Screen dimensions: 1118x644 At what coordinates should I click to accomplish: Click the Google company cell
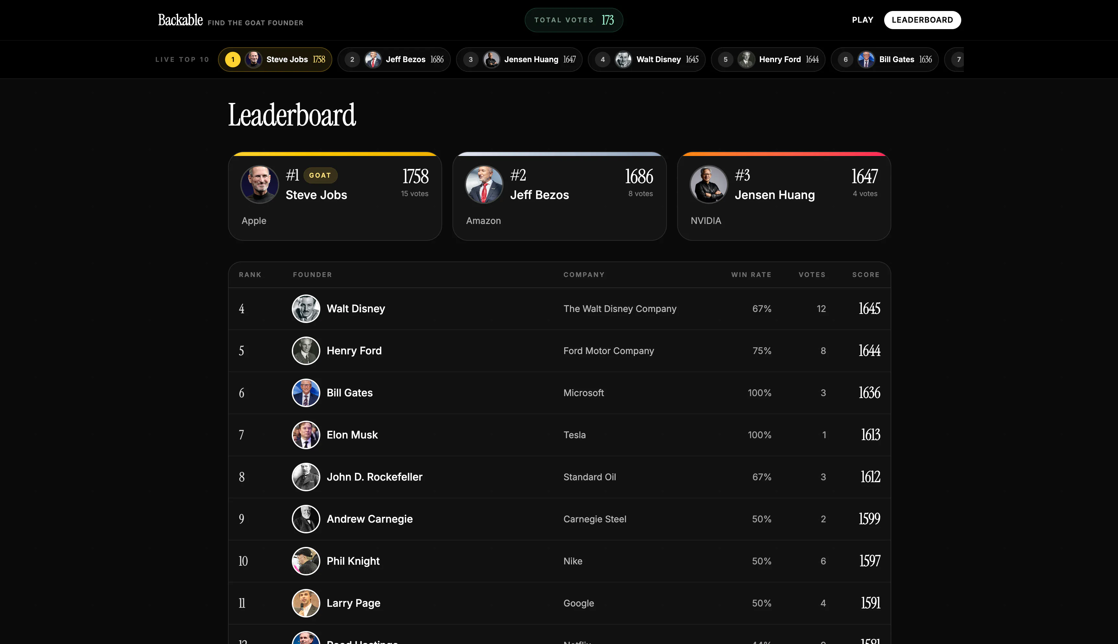click(x=578, y=603)
